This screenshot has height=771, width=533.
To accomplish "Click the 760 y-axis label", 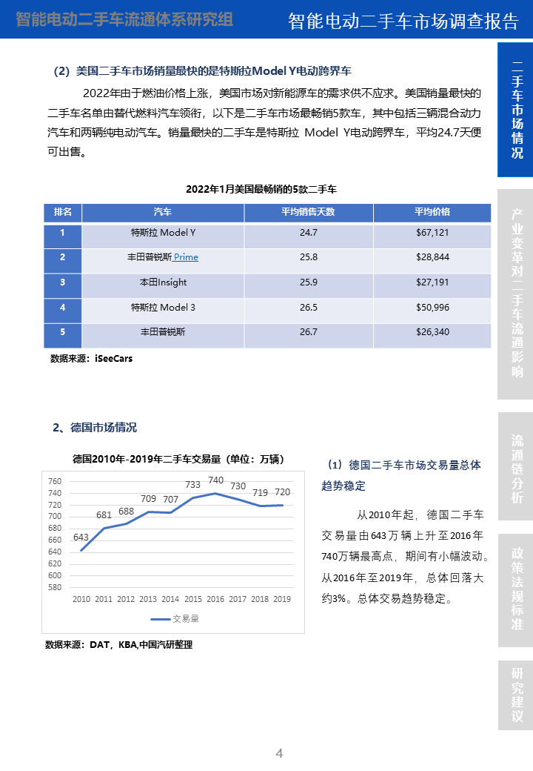I will 55,481.
